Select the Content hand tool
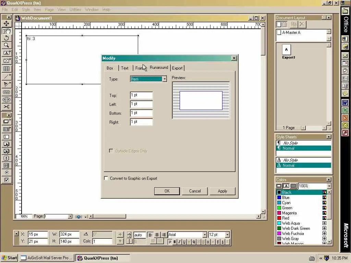The height and width of the screenshot is (263, 351). coord(7,31)
